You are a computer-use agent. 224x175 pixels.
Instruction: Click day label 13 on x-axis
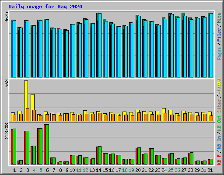(x=92, y=170)
